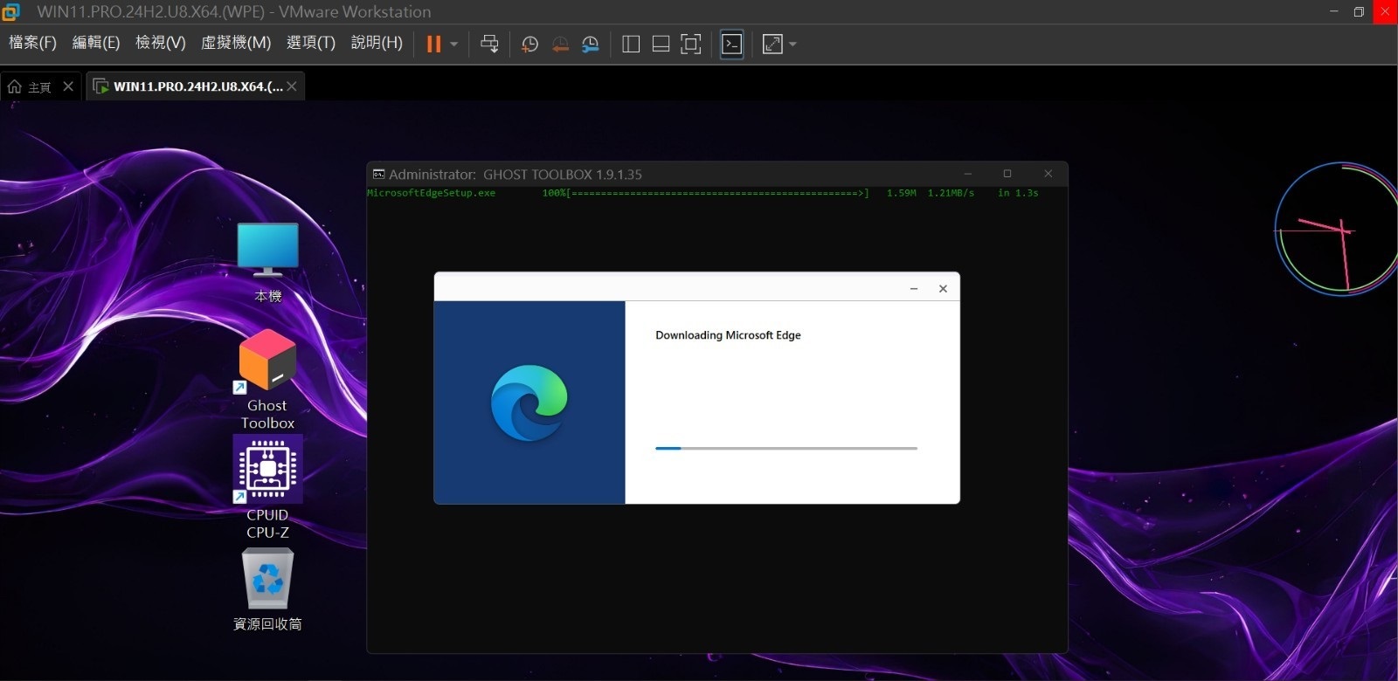The height and width of the screenshot is (681, 1398).
Task: Open the 編輯(E) menu
Action: coord(95,43)
